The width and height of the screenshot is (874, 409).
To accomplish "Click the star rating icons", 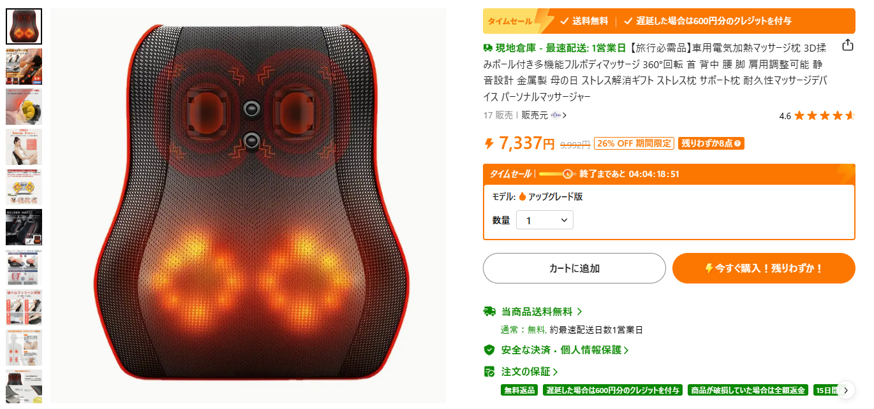I will pyautogui.click(x=824, y=116).
